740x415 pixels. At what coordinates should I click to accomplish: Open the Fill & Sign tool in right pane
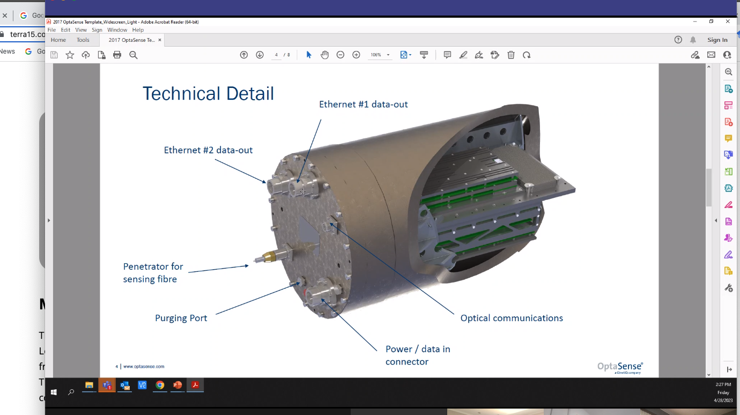728,255
